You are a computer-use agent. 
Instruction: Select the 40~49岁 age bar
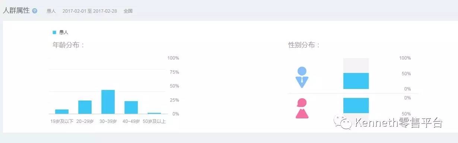point(131,107)
